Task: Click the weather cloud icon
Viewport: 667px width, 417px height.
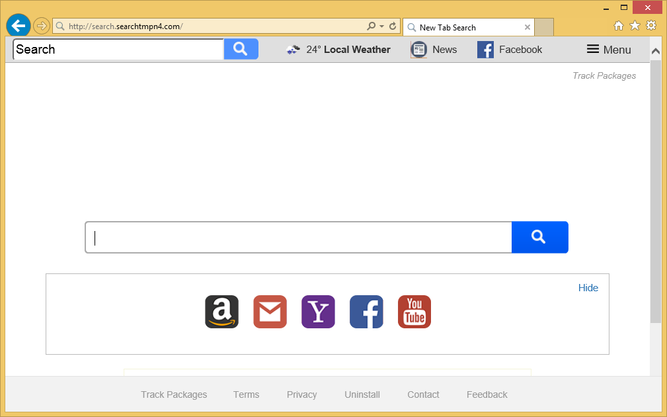Action: (x=293, y=50)
